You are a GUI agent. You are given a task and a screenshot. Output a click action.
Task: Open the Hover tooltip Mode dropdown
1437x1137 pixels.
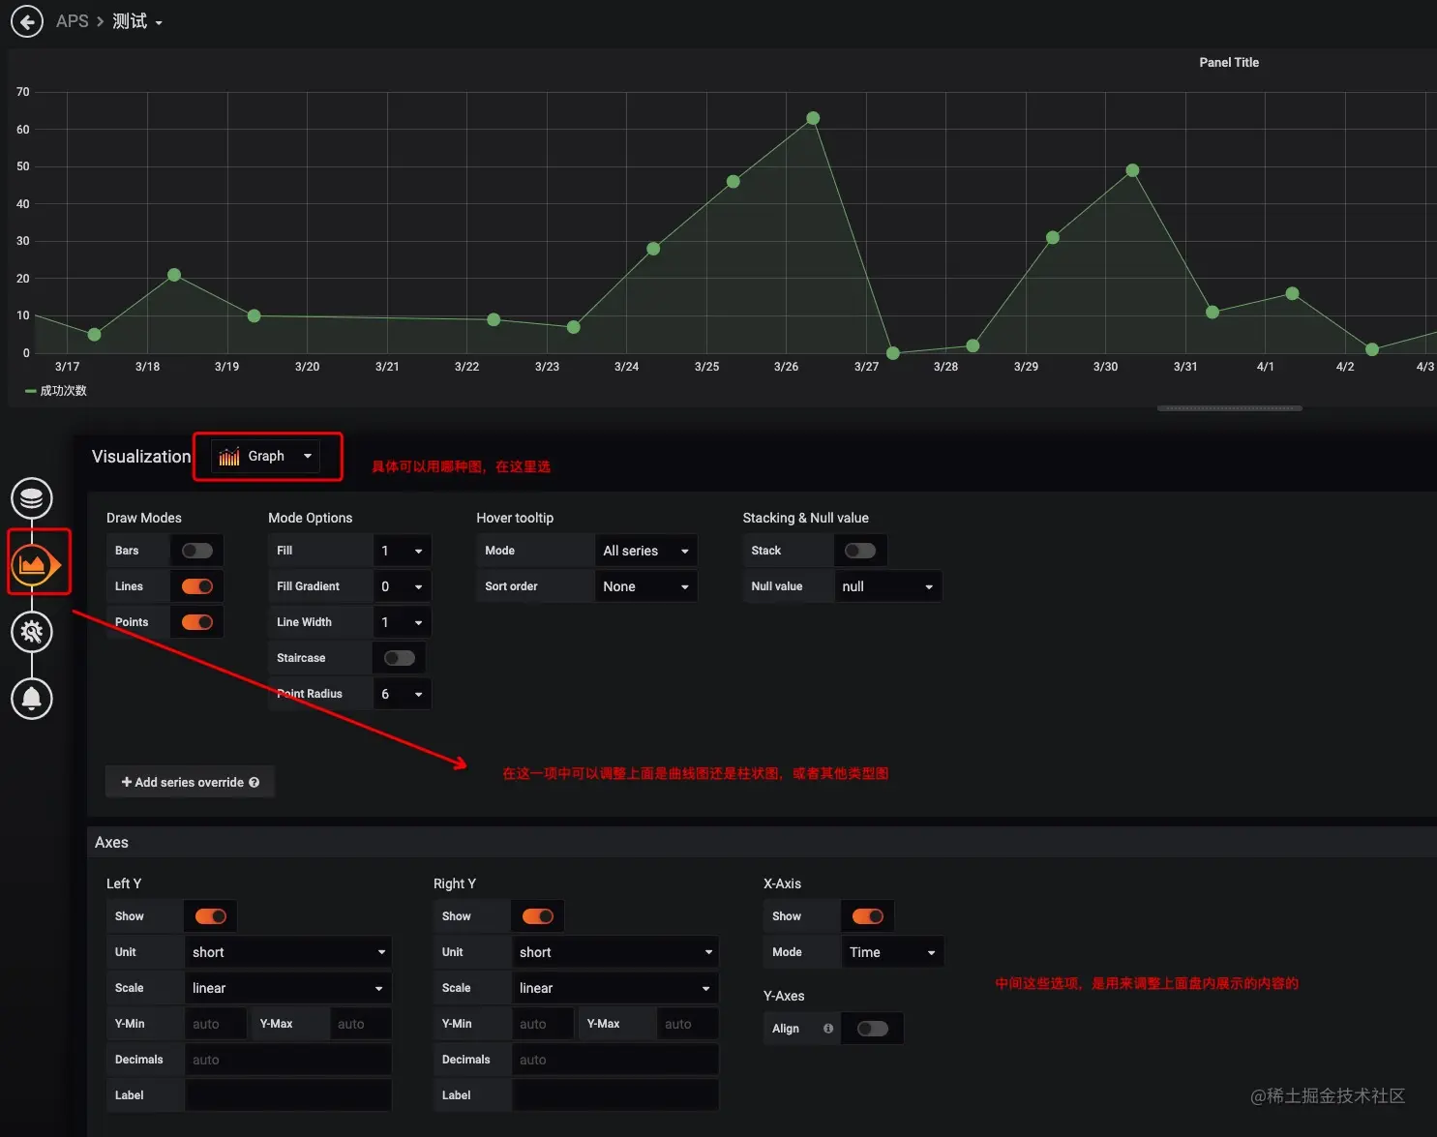tap(645, 551)
